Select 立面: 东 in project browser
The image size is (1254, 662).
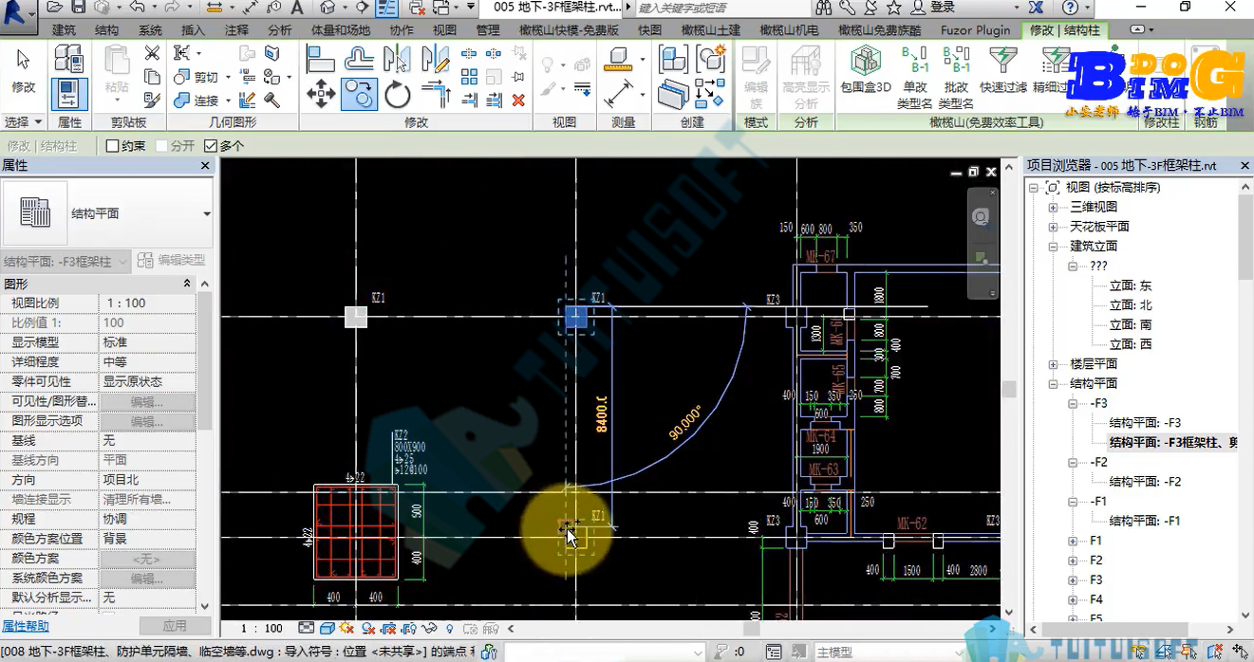pyautogui.click(x=1130, y=285)
